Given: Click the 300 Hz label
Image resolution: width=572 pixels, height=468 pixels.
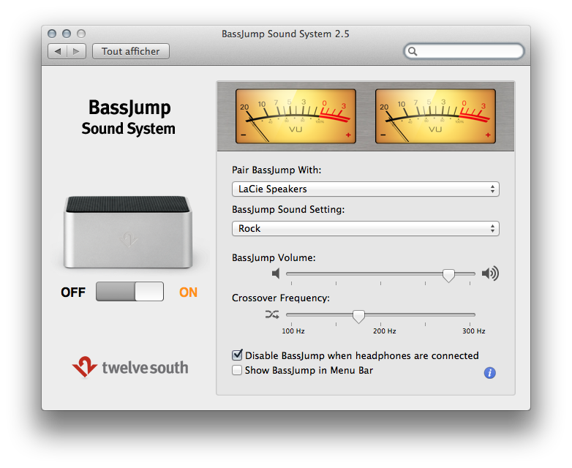Looking at the screenshot, I should [x=473, y=331].
